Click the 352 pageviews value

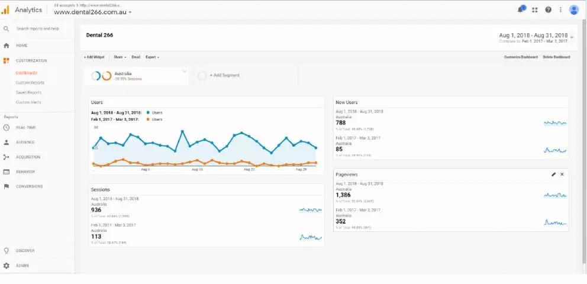(x=341, y=221)
